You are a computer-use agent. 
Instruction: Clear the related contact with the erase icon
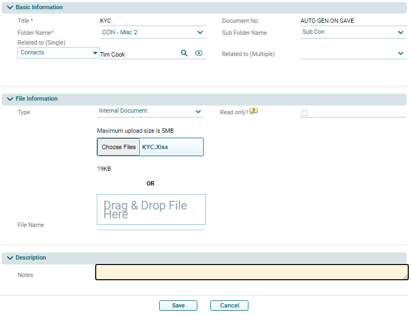point(198,53)
